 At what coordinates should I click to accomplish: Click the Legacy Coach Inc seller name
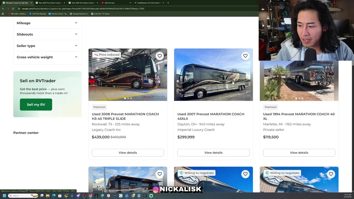[106, 130]
